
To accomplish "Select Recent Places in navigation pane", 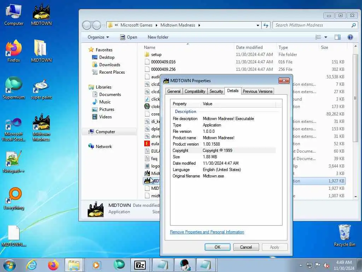I will pyautogui.click(x=109, y=72).
